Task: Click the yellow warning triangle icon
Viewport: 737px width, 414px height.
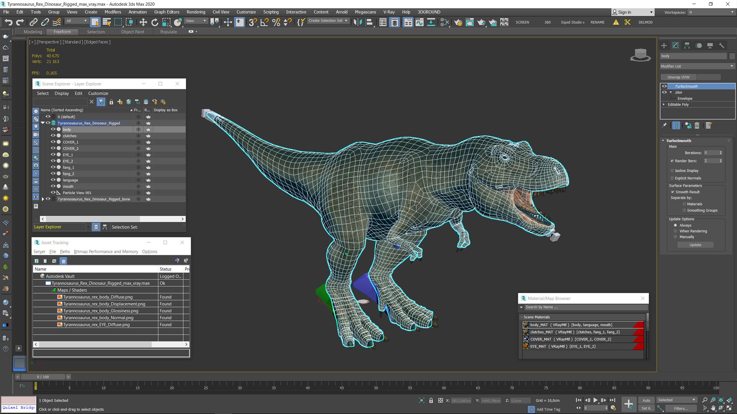Action: (616, 22)
